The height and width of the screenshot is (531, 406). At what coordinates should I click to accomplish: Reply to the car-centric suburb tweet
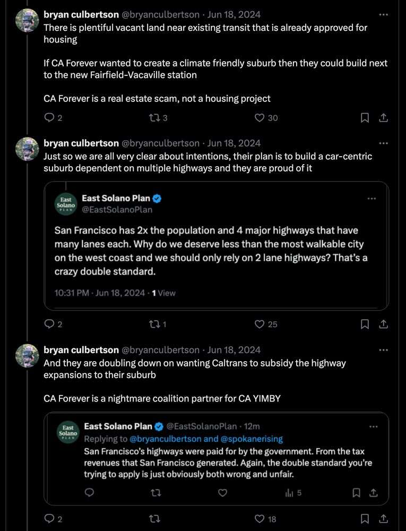[49, 324]
